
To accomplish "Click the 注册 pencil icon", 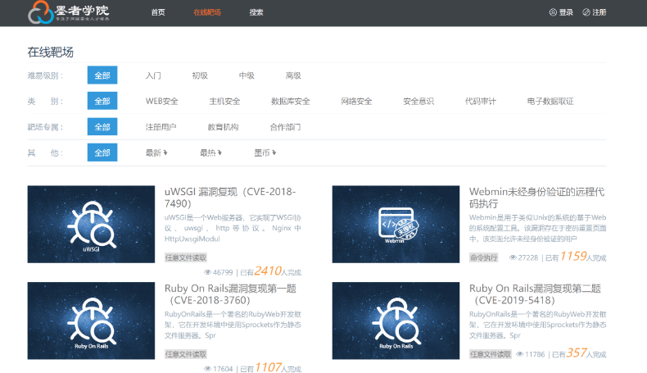I will click(x=586, y=12).
